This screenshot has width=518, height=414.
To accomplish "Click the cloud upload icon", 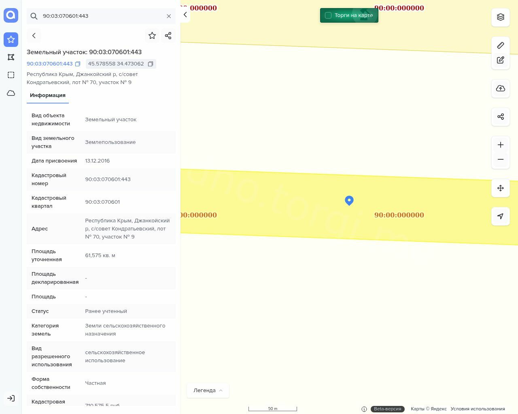I will coord(501,89).
